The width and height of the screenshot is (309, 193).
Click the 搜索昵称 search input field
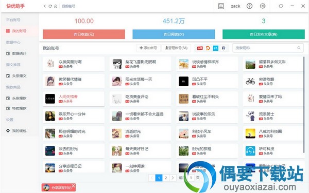point(268,48)
